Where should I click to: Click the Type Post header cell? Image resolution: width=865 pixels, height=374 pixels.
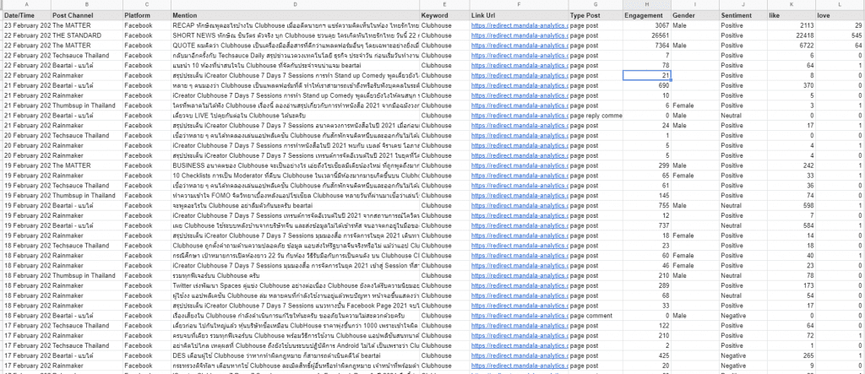[596, 15]
